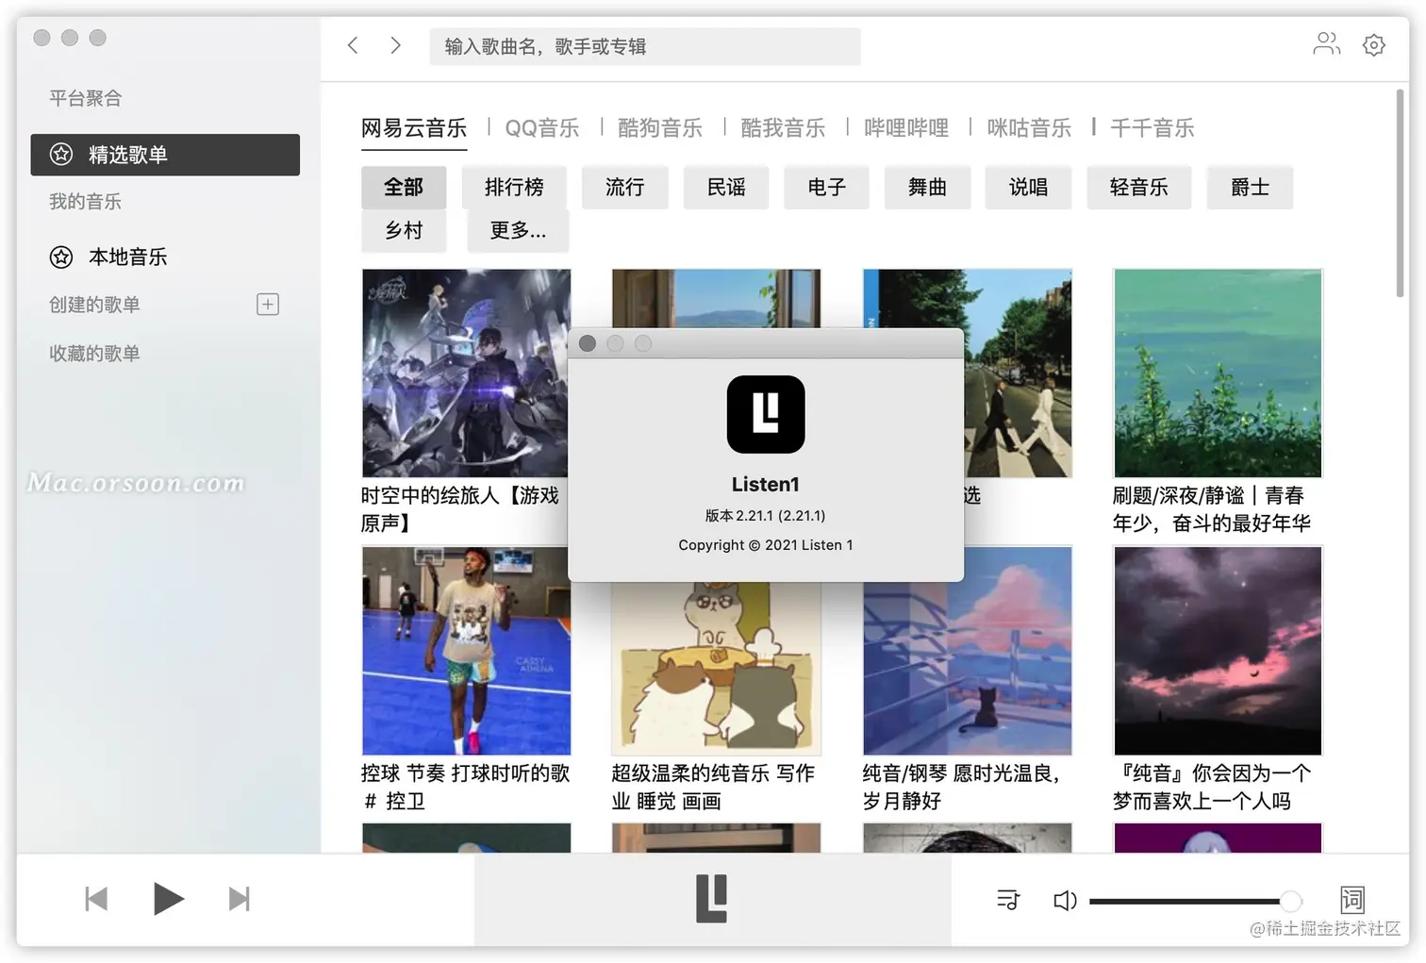1426x963 pixels.
Task: Click the Listen1 logo in player bar
Action: [x=712, y=899]
